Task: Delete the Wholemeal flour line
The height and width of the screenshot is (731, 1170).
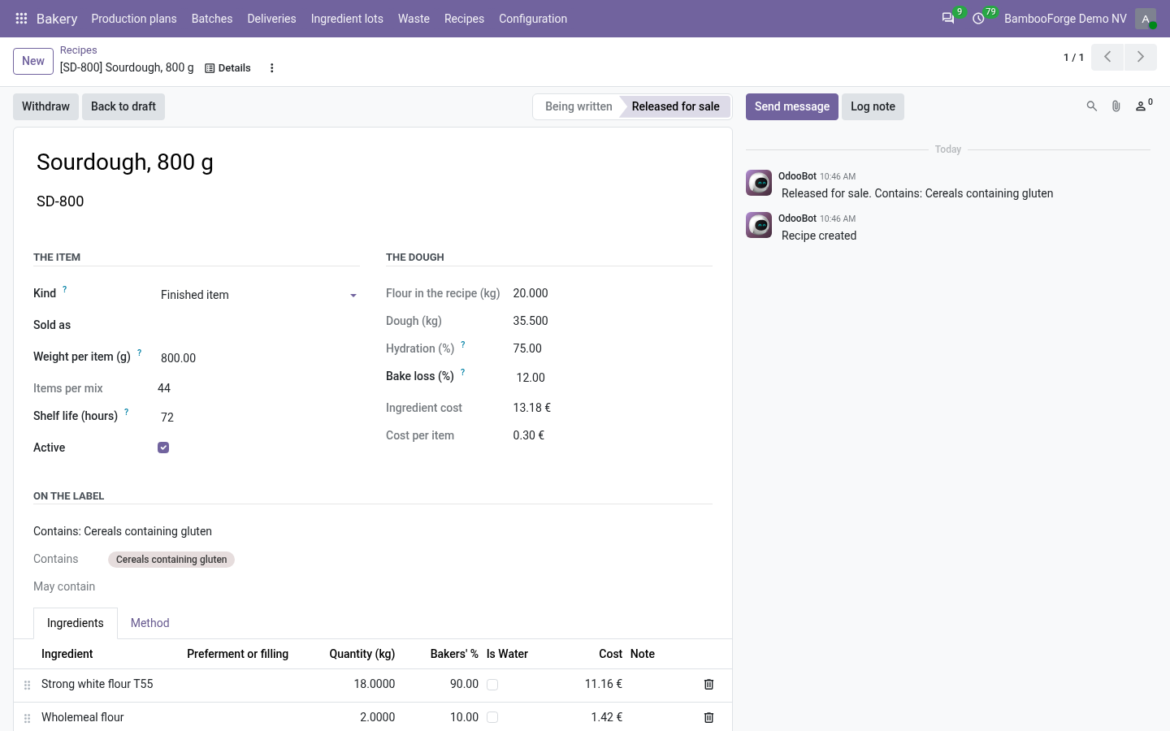Action: click(x=708, y=718)
